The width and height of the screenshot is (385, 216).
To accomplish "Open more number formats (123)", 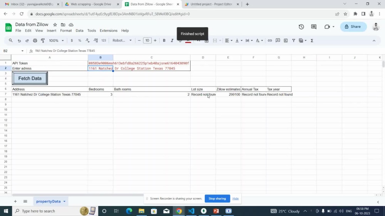I will [x=104, y=41].
